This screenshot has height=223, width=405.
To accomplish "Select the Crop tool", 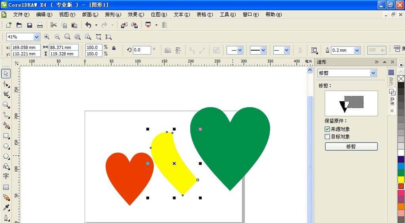I will tap(6, 94).
